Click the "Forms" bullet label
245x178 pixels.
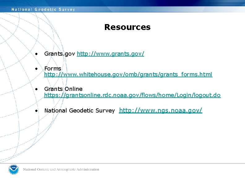coord(53,69)
